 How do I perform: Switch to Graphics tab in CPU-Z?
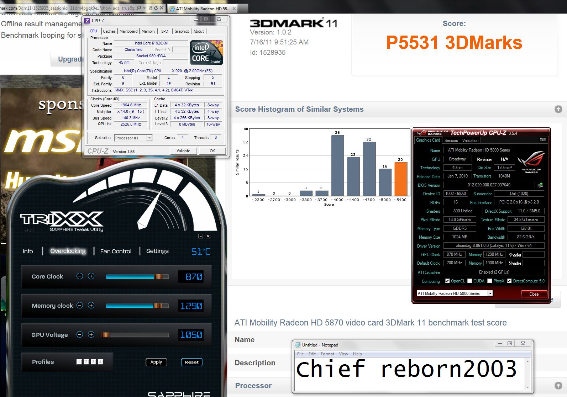[182, 31]
